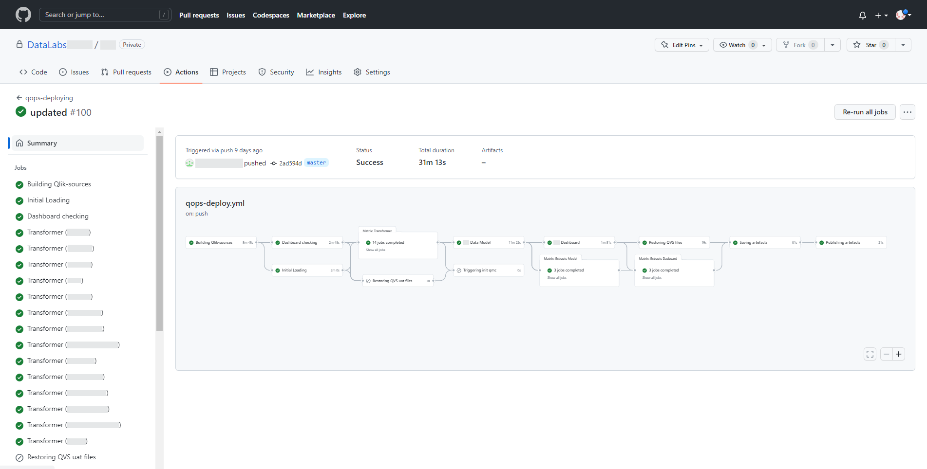Expand the Star lists dropdown arrow
Image resolution: width=927 pixels, height=469 pixels.
903,45
